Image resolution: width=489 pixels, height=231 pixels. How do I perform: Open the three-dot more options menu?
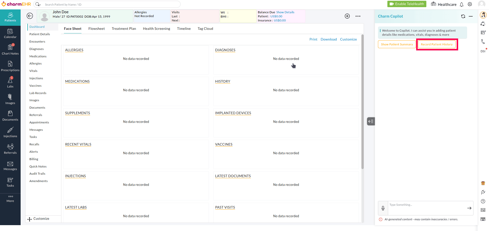(358, 16)
